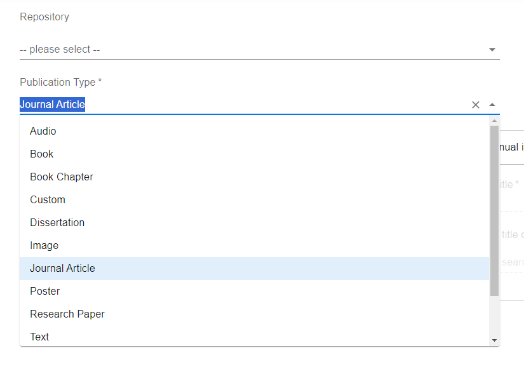Screen dimensions: 524x369
Task: Select Audio from the list
Action: point(43,131)
